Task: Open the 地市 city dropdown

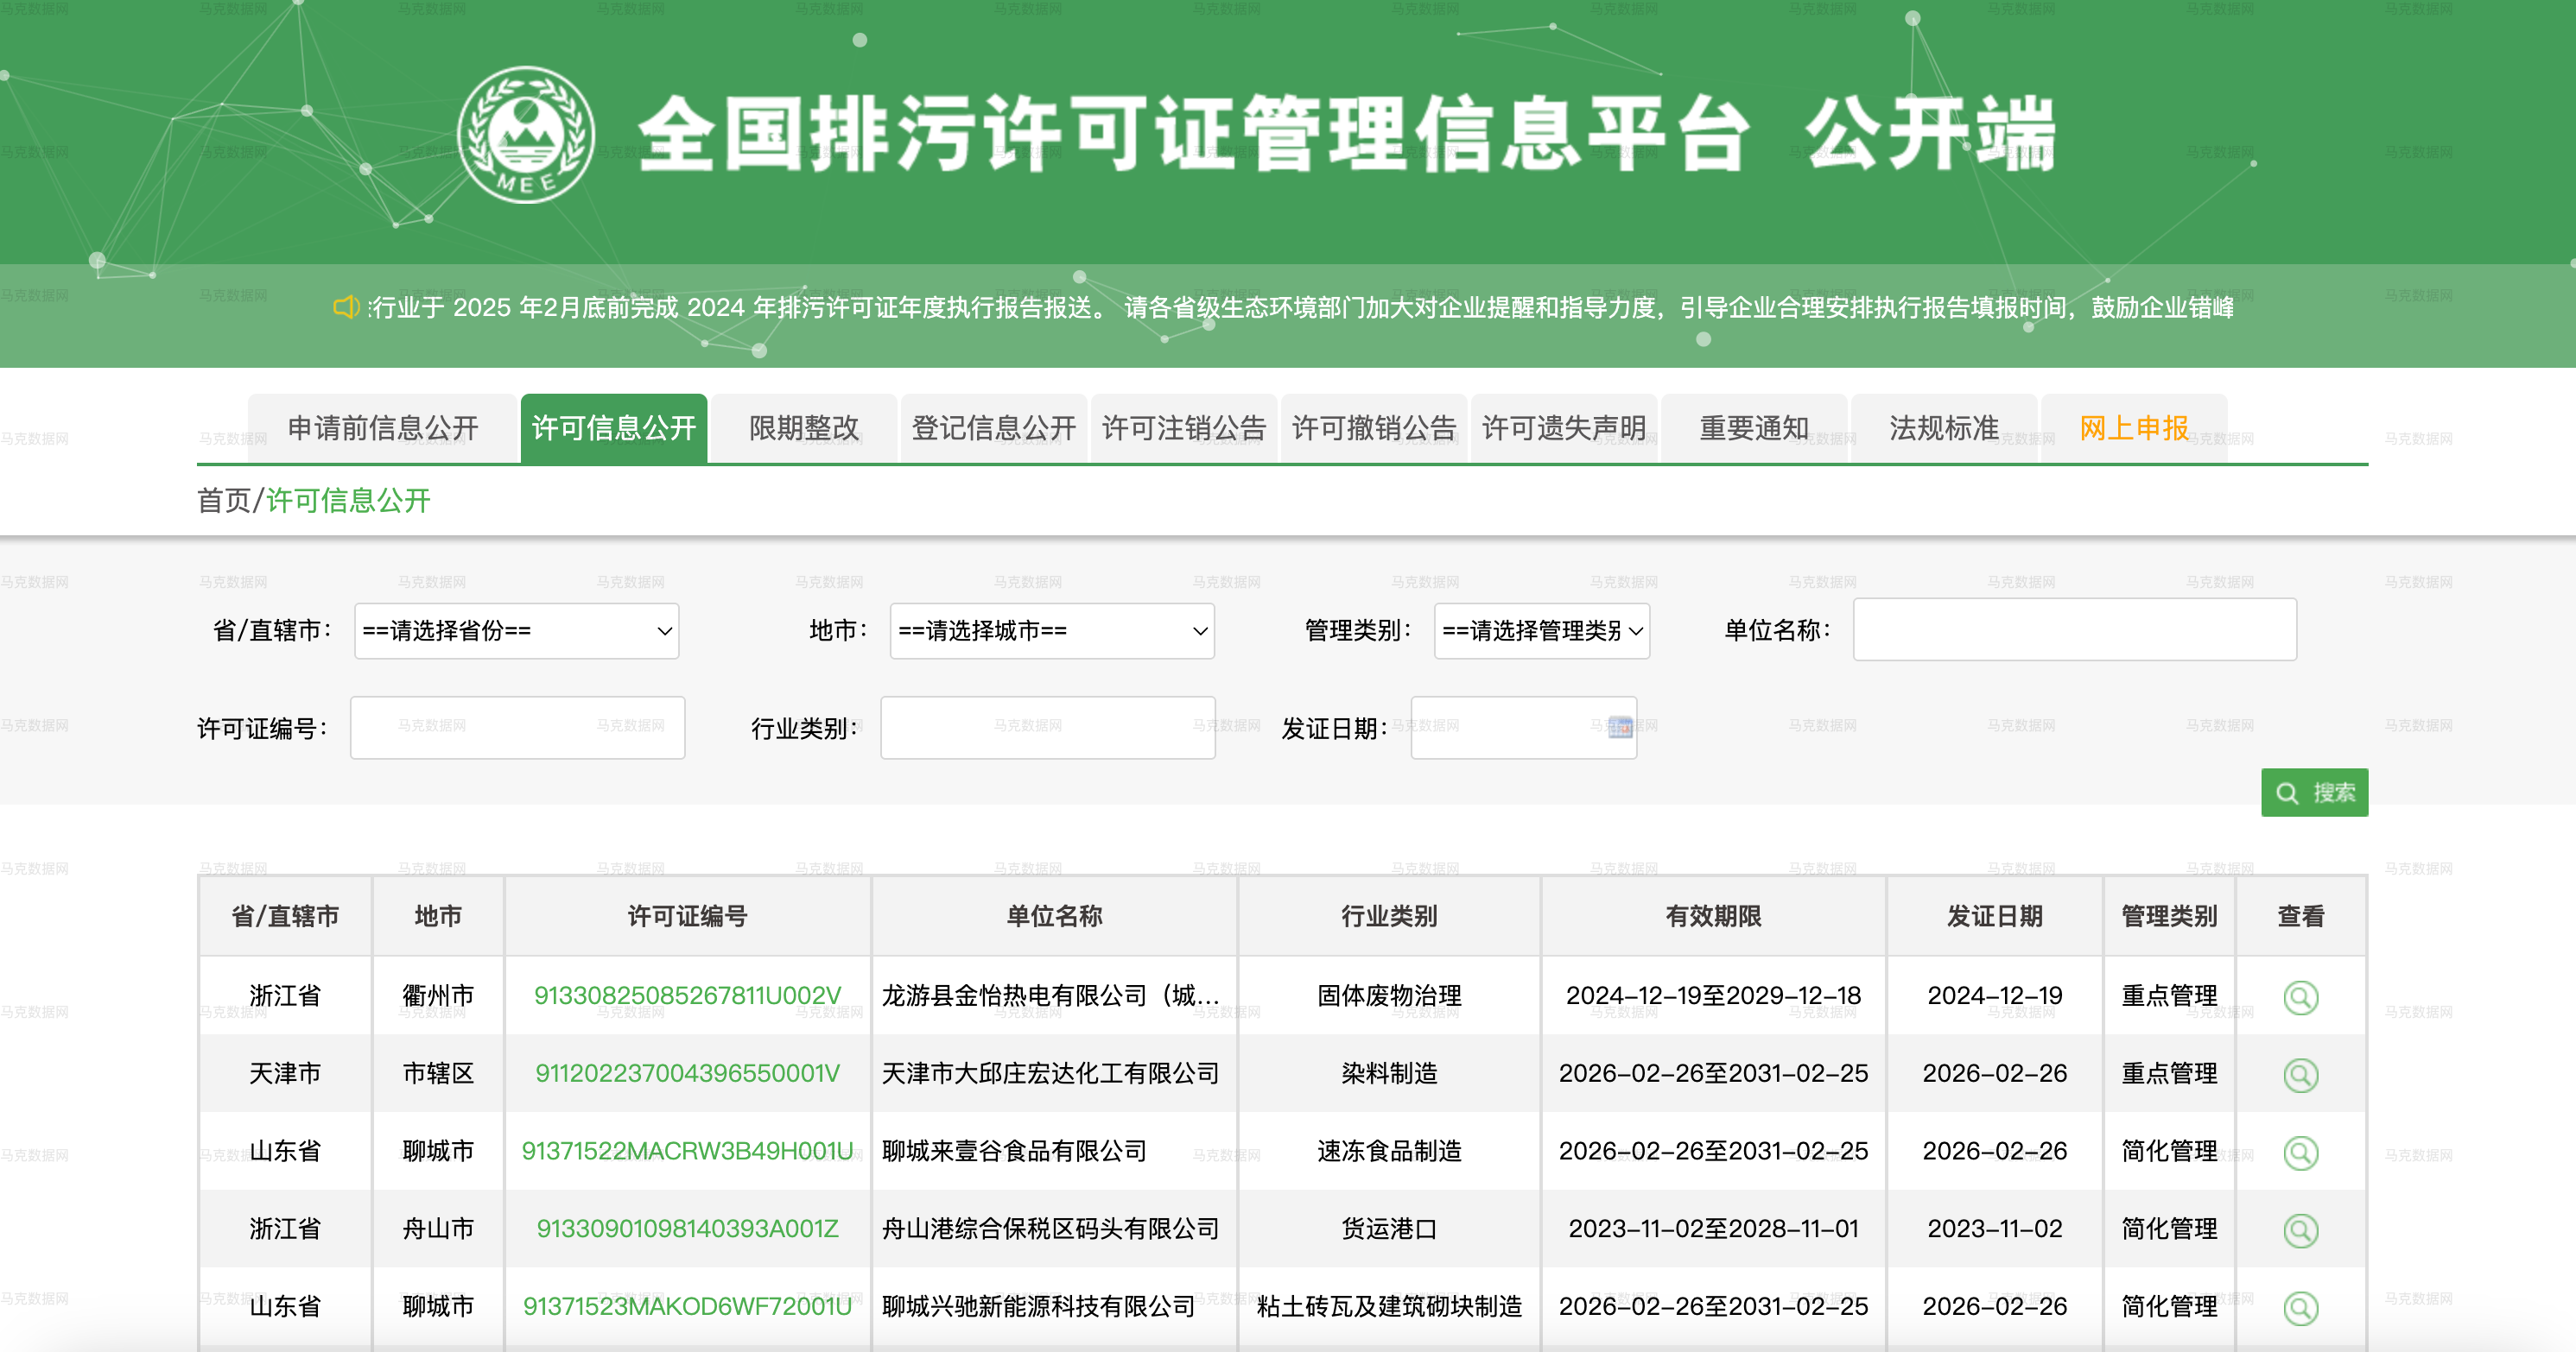Action: (x=1050, y=630)
